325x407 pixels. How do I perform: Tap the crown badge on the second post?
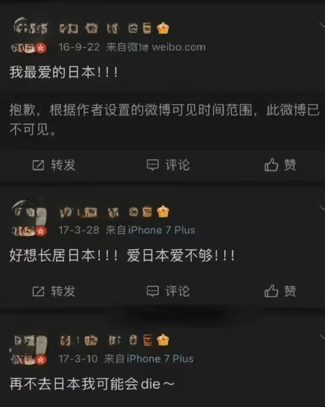point(163,211)
